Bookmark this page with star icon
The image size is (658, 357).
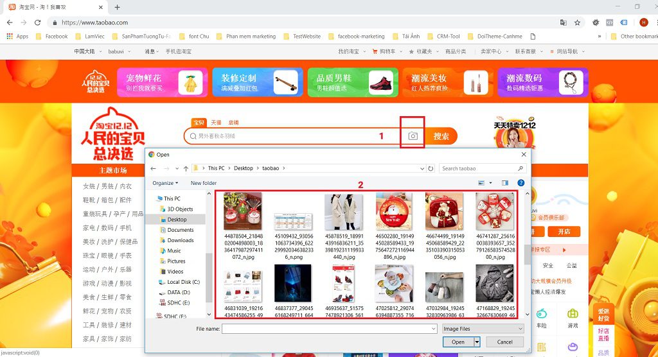(x=578, y=22)
